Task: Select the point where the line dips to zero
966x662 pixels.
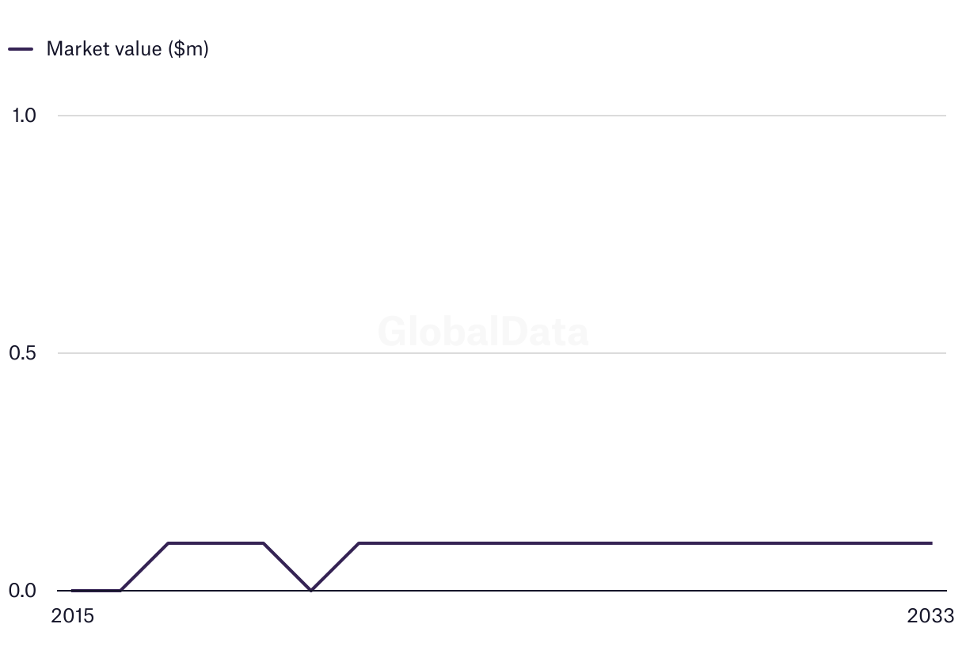Action: [x=311, y=591]
